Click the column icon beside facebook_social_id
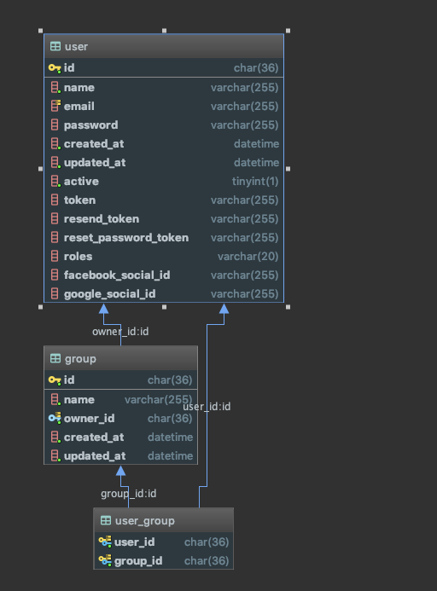 [55, 275]
